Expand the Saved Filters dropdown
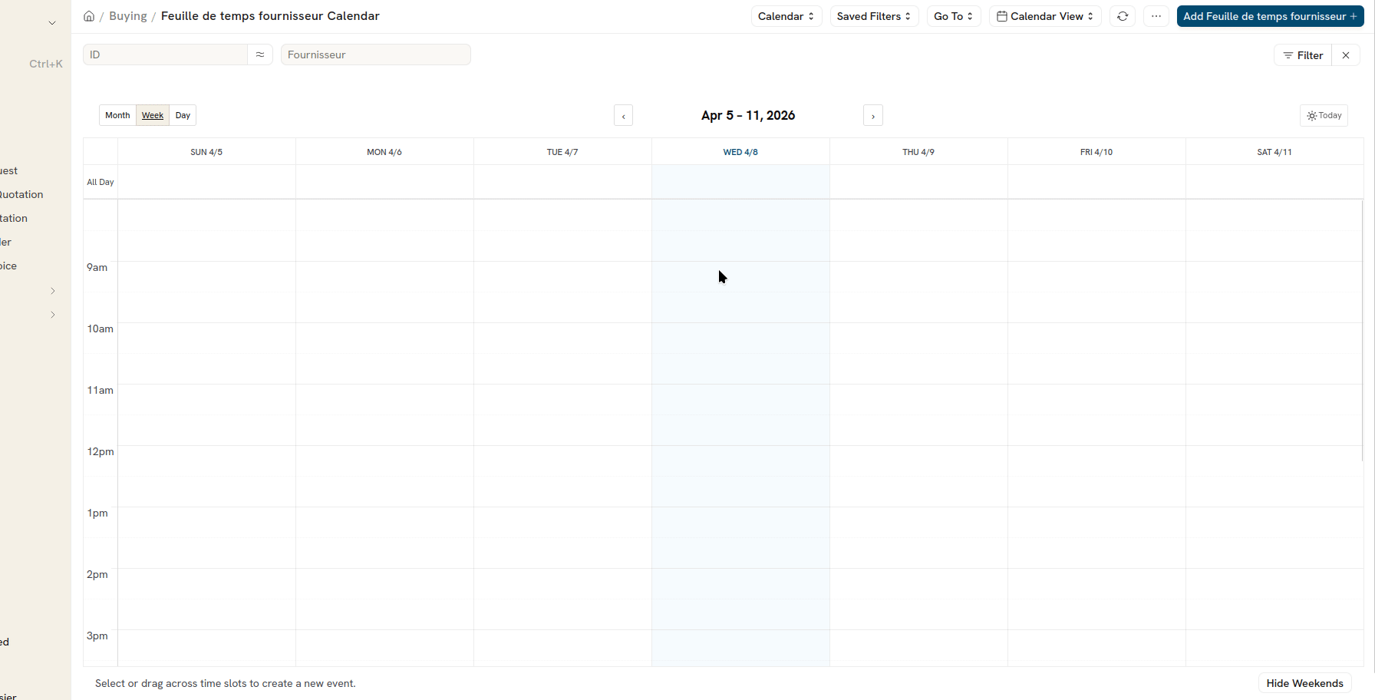This screenshot has height=700, width=1375. point(874,16)
